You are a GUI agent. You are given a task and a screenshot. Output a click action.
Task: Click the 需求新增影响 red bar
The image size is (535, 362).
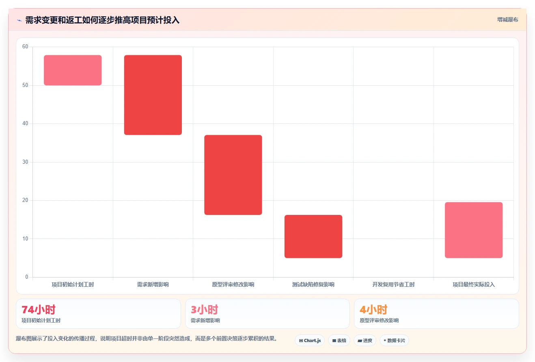coord(153,95)
